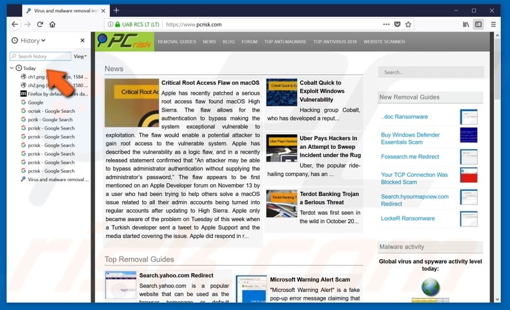Open Search.hyourmapview.com Redirect guide
The height and width of the screenshot is (310, 510).
[414, 200]
